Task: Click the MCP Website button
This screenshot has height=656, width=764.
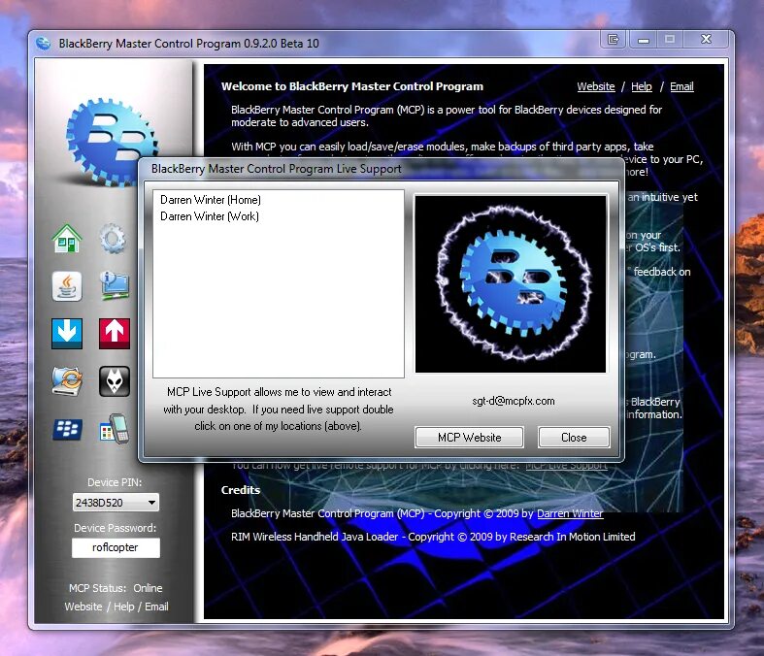Action: coord(469,438)
